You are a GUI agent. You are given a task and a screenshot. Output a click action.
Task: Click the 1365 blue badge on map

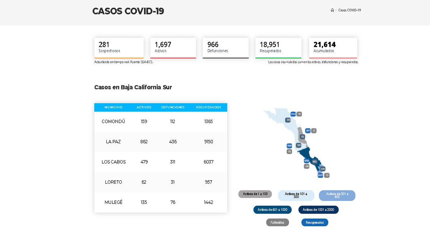point(289,146)
